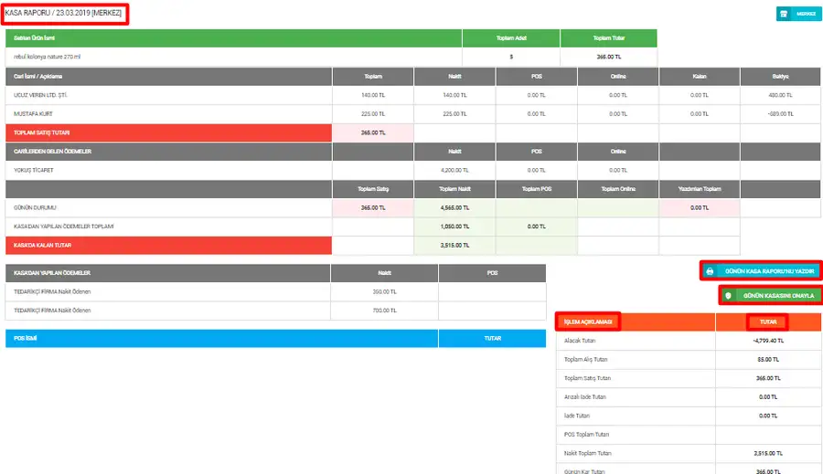
Task: Select the POS Toplam Tutarı row label
Action: (x=586, y=435)
